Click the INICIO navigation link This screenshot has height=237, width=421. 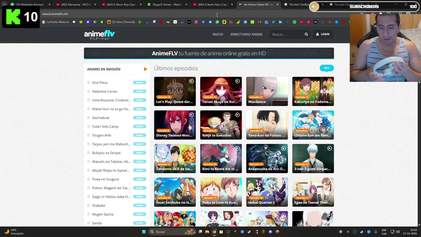coord(218,34)
